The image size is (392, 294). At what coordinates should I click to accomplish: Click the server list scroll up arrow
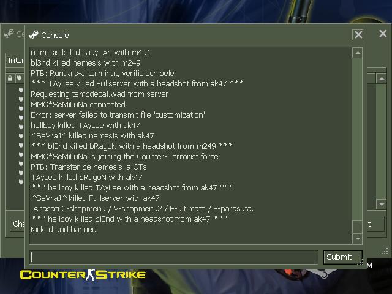click(x=382, y=78)
